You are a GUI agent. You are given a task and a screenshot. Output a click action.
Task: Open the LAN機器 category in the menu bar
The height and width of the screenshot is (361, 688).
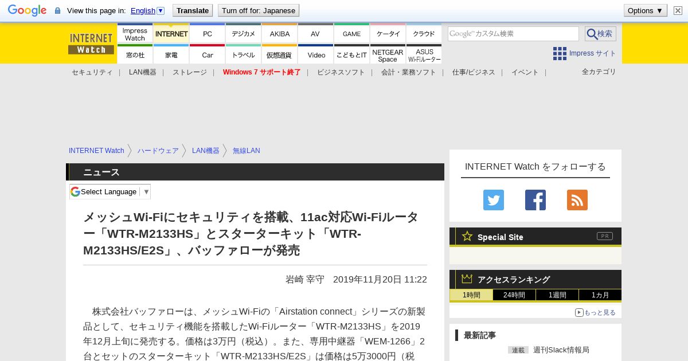pyautogui.click(x=143, y=72)
